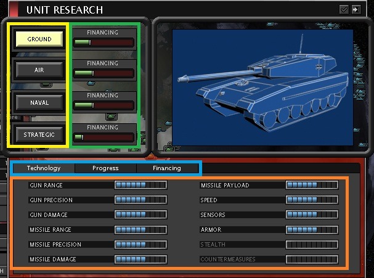Select the Ground unit category
The height and width of the screenshot is (278, 374).
tap(39, 39)
